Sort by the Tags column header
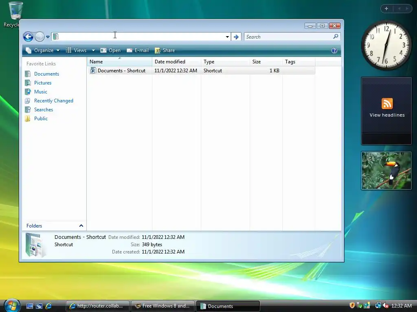 [x=298, y=62]
